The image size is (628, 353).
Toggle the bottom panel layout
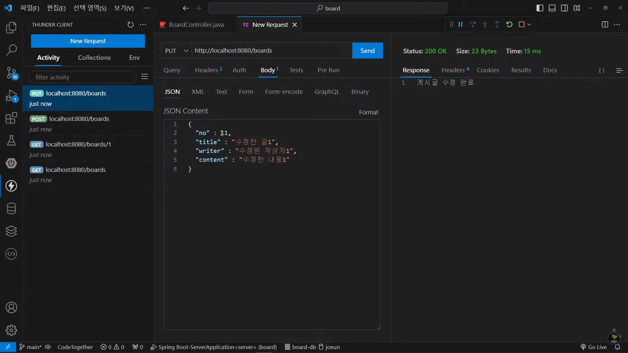[x=552, y=8]
